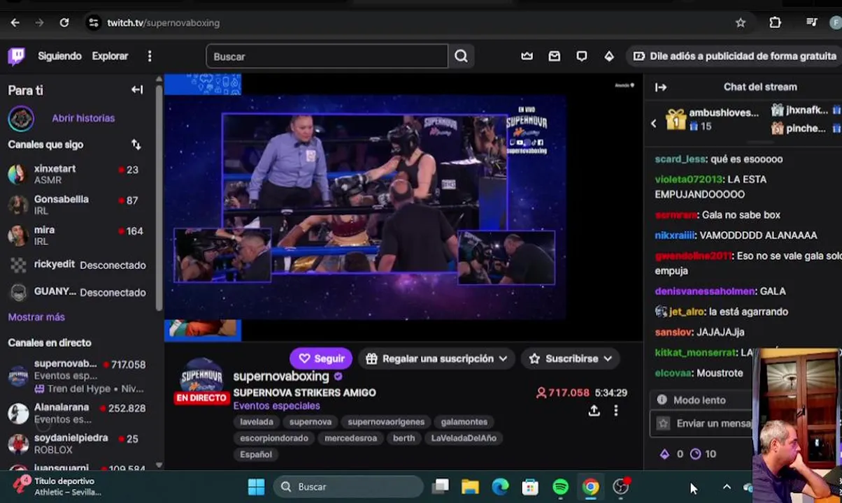Show previous gift leaderboard with left chevron

(x=654, y=124)
